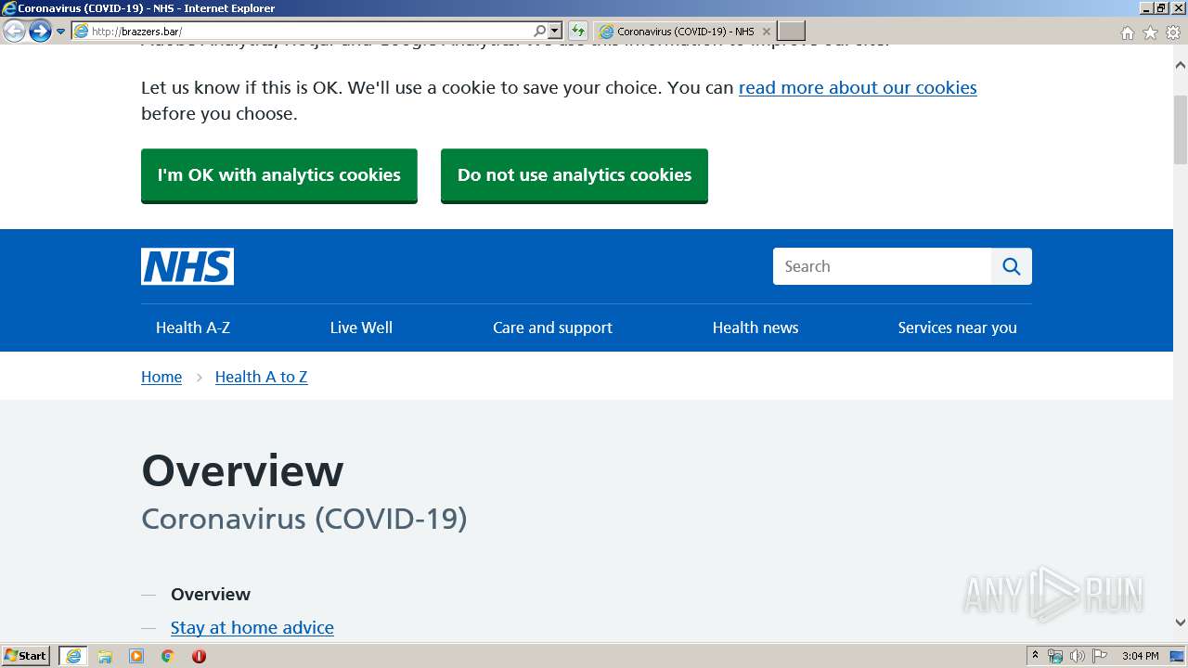1188x668 pixels.
Task: Expand the address bar autocomplete dropdown
Action: (x=555, y=32)
